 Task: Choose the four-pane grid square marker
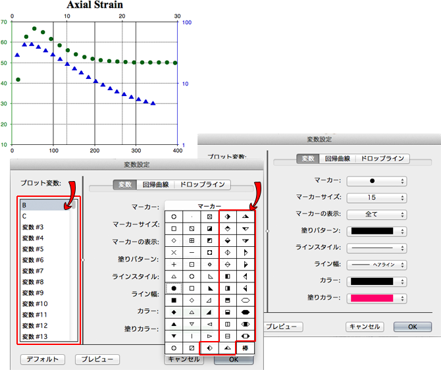[x=192, y=240]
